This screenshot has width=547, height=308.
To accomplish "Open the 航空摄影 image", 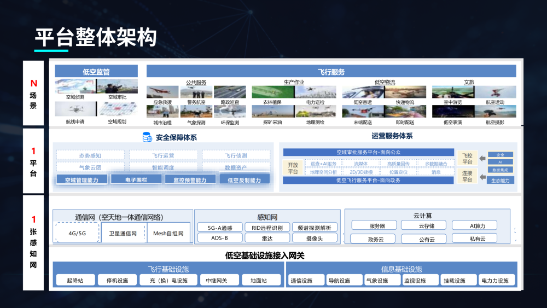I will click(495, 112).
